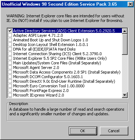Select the Microsoft IExpress Wizard 2.0 checkbox

(x=10, y=95)
